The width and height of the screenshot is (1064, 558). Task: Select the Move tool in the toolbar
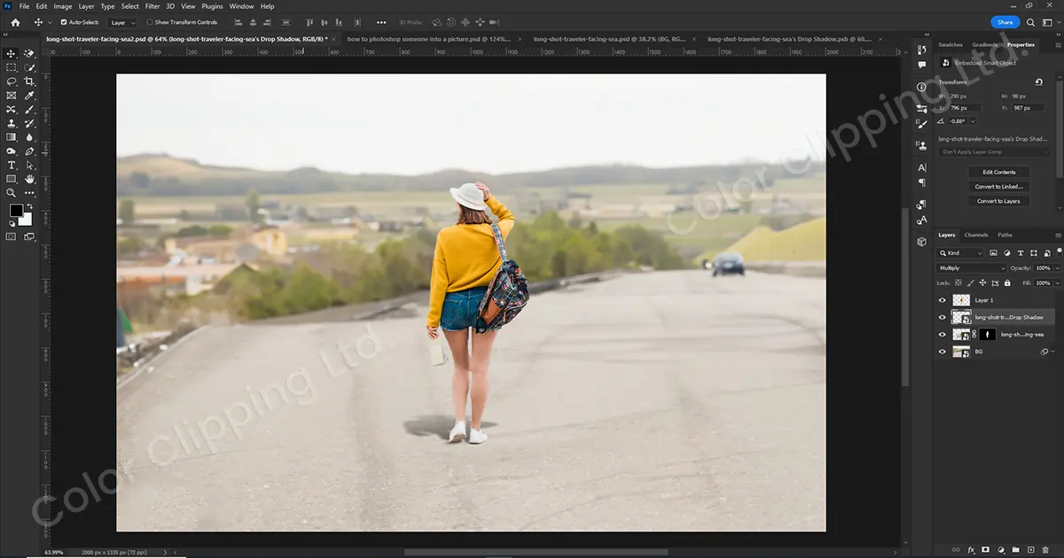point(12,54)
